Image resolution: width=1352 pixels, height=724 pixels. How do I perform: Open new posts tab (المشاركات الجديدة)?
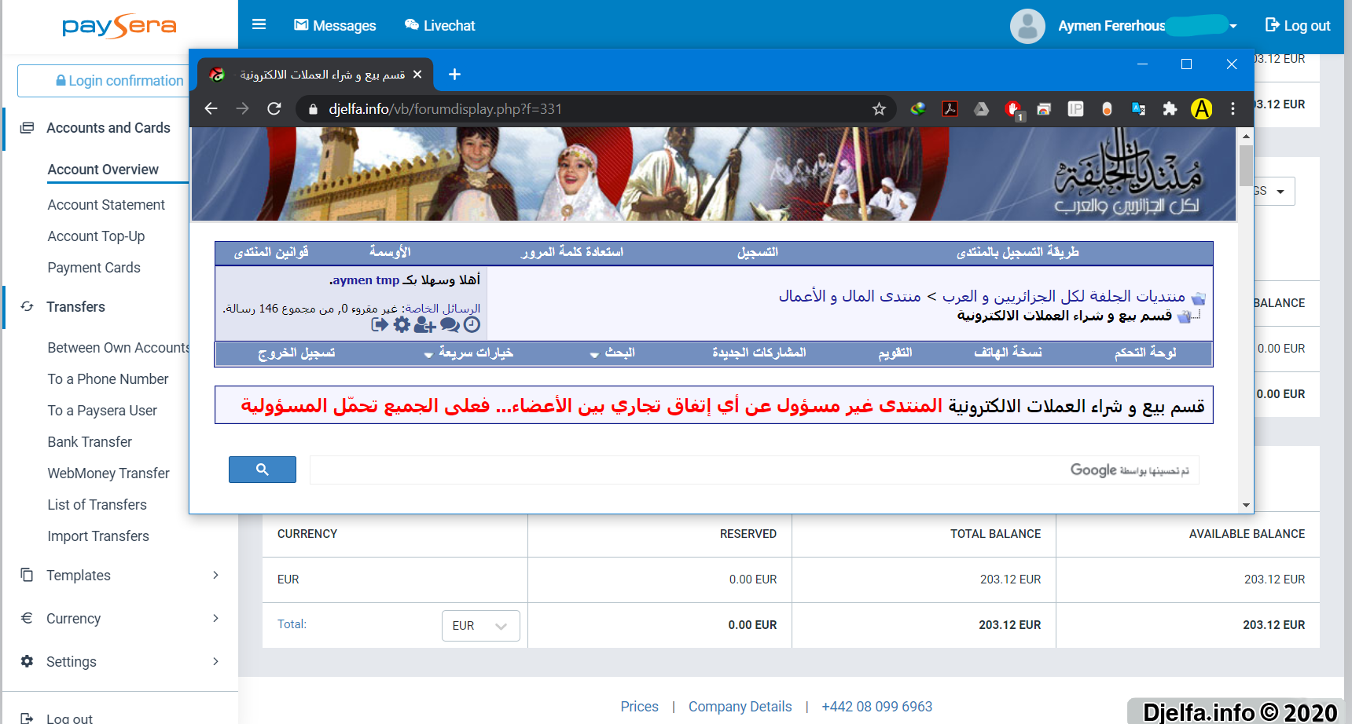click(759, 353)
